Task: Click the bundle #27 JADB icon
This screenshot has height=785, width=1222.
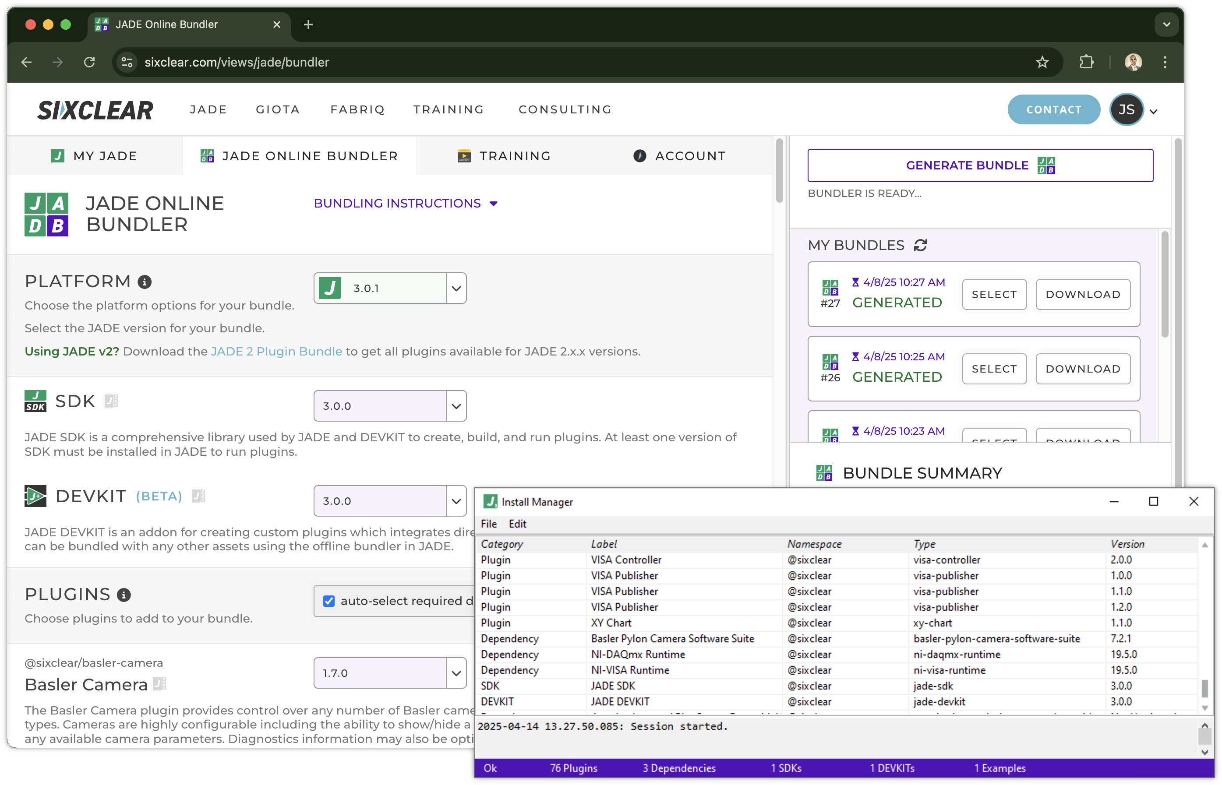Action: point(830,288)
